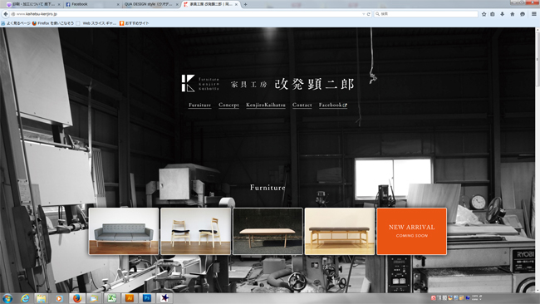Go to Firefox home page icon

(x=513, y=14)
